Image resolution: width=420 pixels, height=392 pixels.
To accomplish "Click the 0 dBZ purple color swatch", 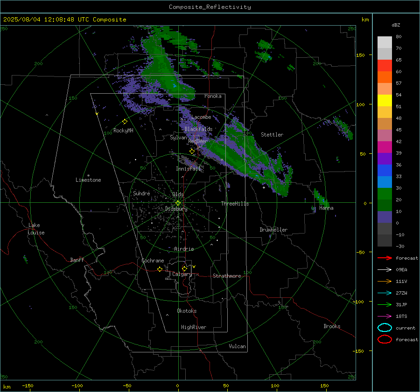I will 385,217.
